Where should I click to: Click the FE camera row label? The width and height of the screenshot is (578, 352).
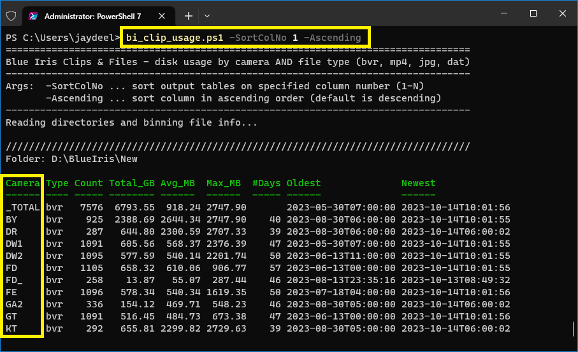point(11,293)
